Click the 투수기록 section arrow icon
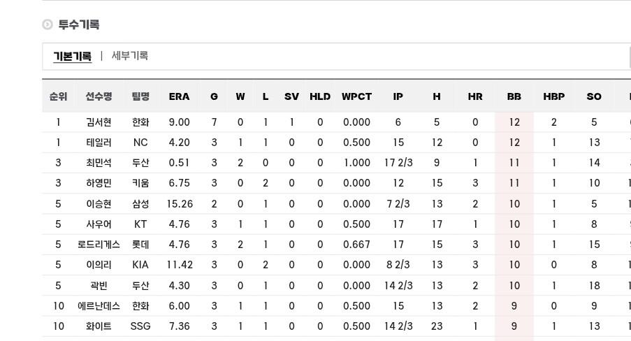Image resolution: width=631 pixels, height=341 pixels. pyautogui.click(x=48, y=24)
